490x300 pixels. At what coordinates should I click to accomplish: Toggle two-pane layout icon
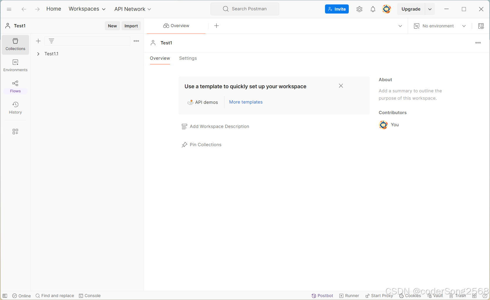(x=474, y=296)
